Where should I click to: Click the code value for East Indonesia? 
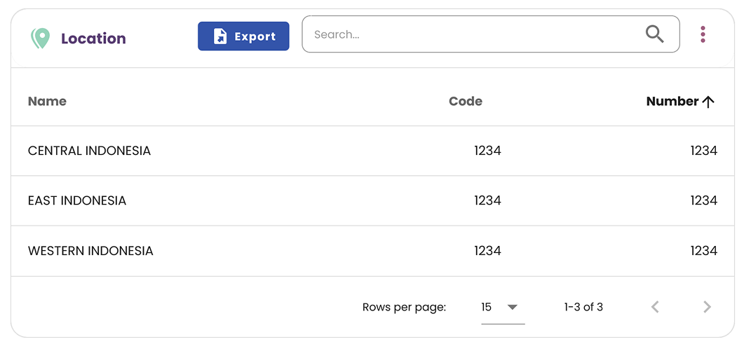pos(487,200)
